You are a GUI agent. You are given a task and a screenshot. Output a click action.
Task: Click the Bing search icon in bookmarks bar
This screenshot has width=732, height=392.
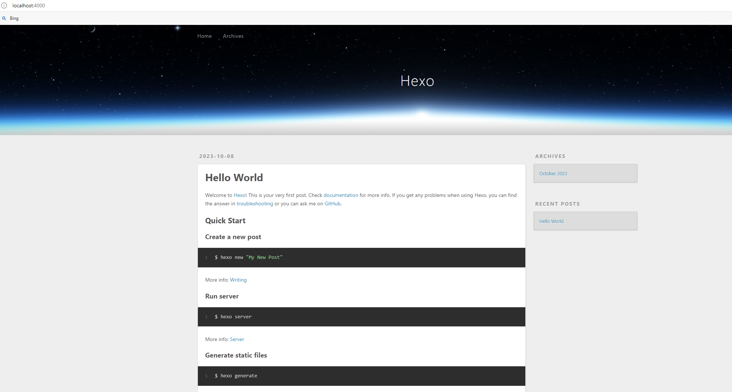coord(4,18)
